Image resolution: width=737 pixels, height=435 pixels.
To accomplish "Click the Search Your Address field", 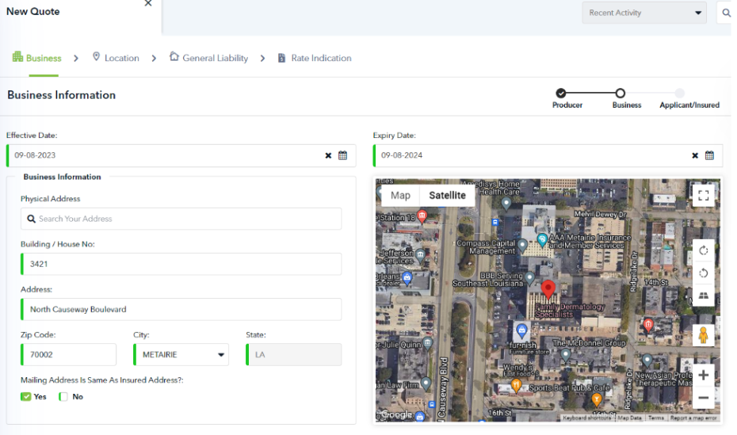I will [x=181, y=219].
